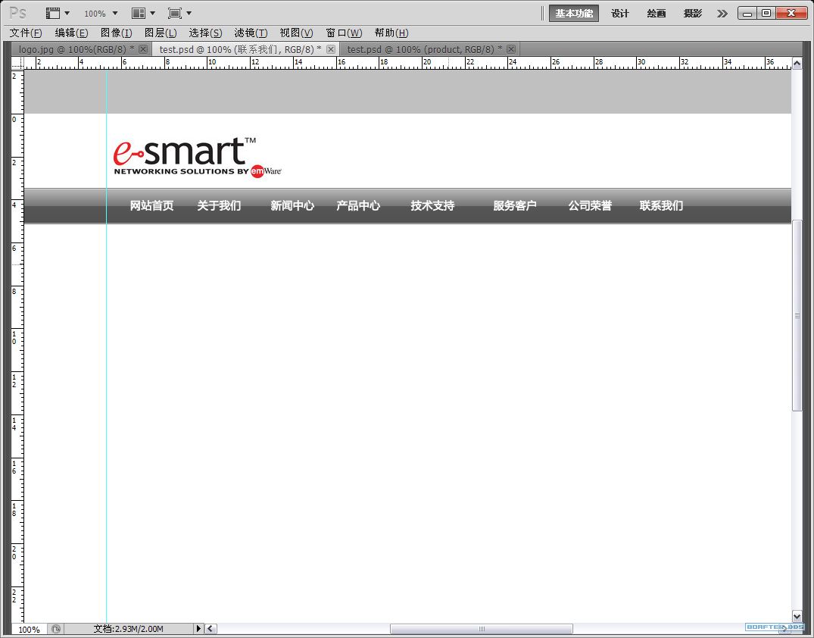
Task: Switch to the 绘画 workspace
Action: tap(657, 14)
